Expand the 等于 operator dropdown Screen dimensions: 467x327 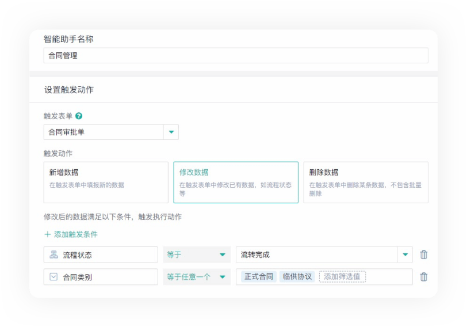222,255
